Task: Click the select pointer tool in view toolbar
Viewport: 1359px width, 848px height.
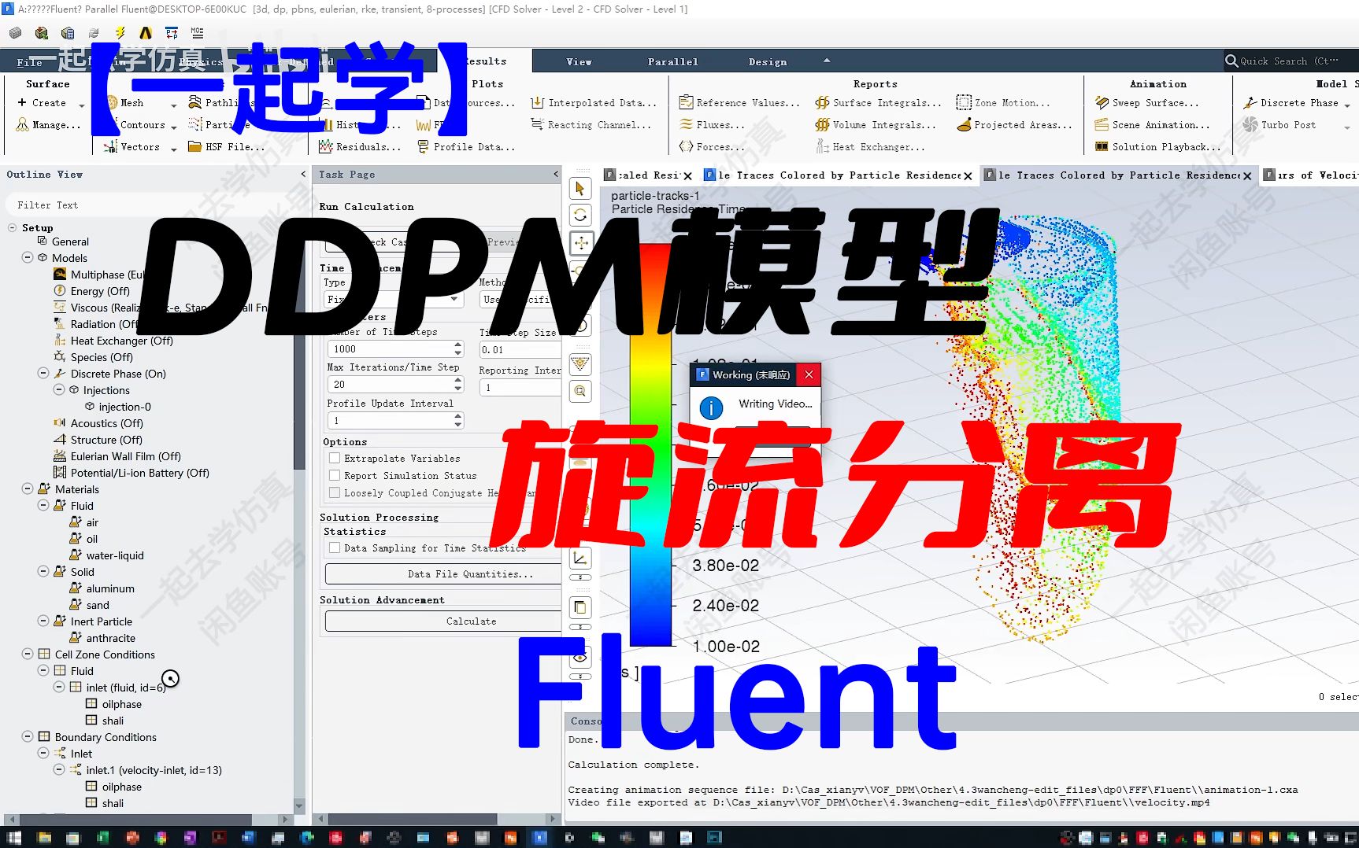Action: [580, 189]
